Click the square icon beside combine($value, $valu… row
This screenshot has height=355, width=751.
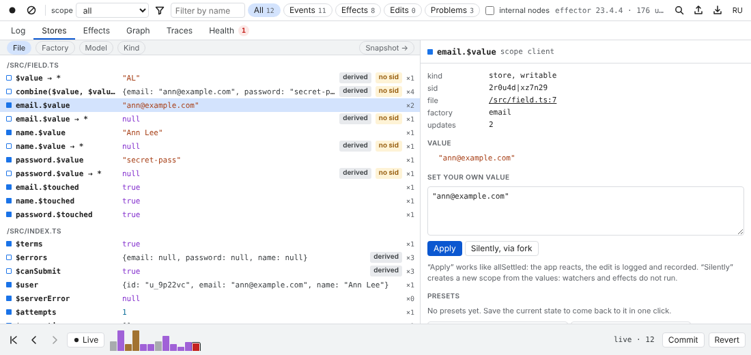[x=9, y=91]
